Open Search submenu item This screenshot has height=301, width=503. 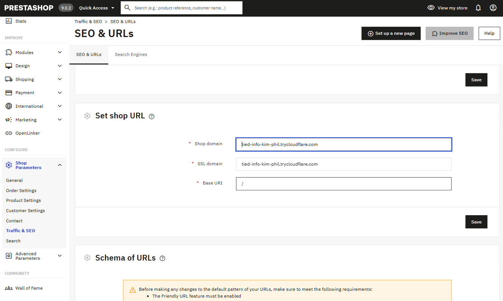coord(13,241)
